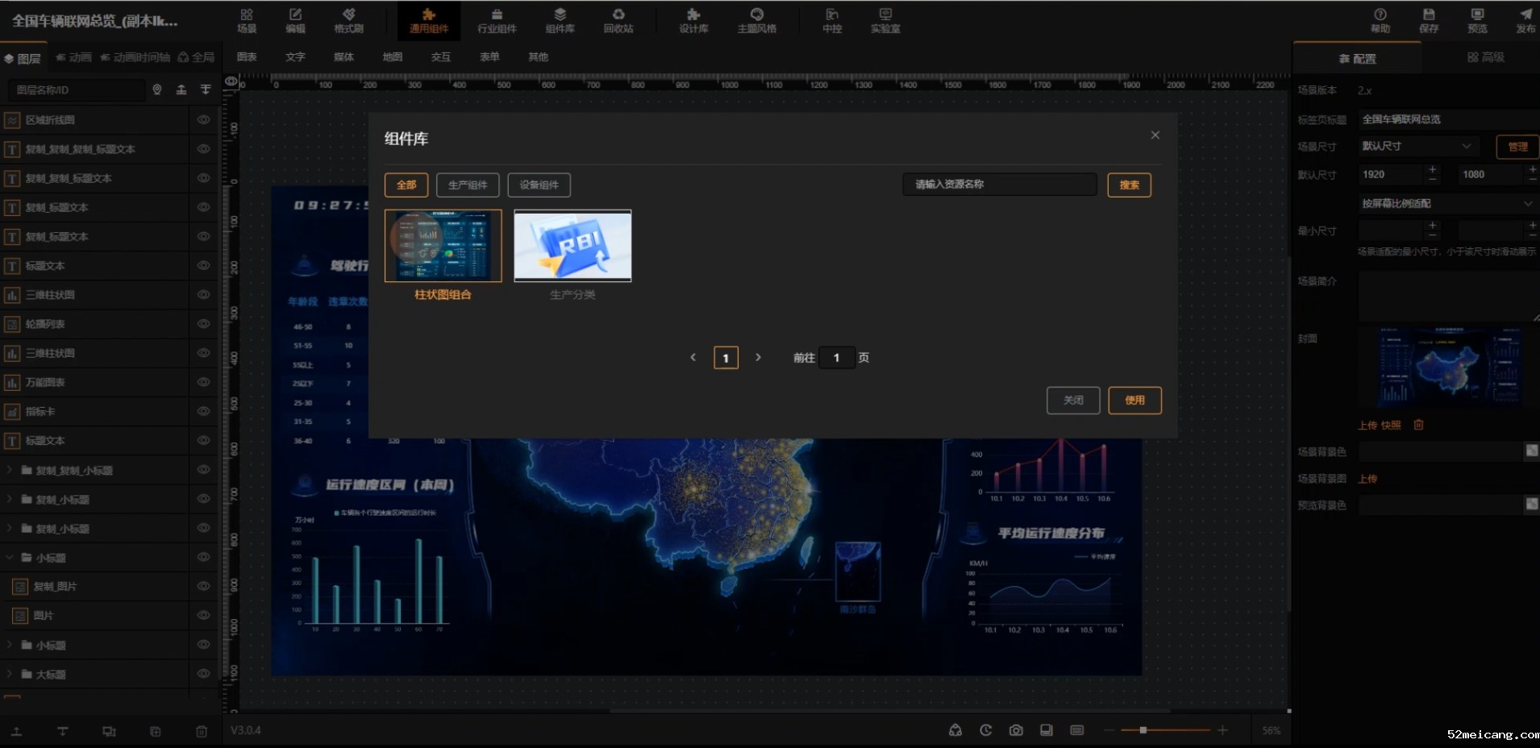Click the 搜索 search button
Screen dimensions: 1540x748
point(1129,185)
